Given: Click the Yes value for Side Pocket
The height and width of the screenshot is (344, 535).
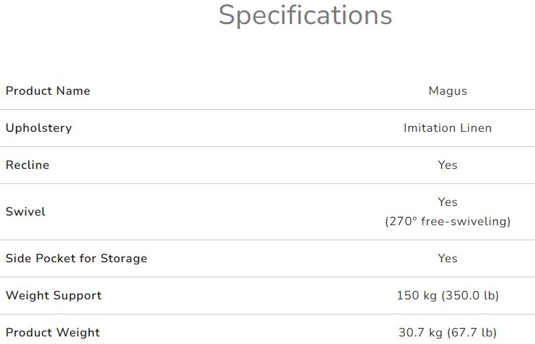Looking at the screenshot, I should pos(447,258).
